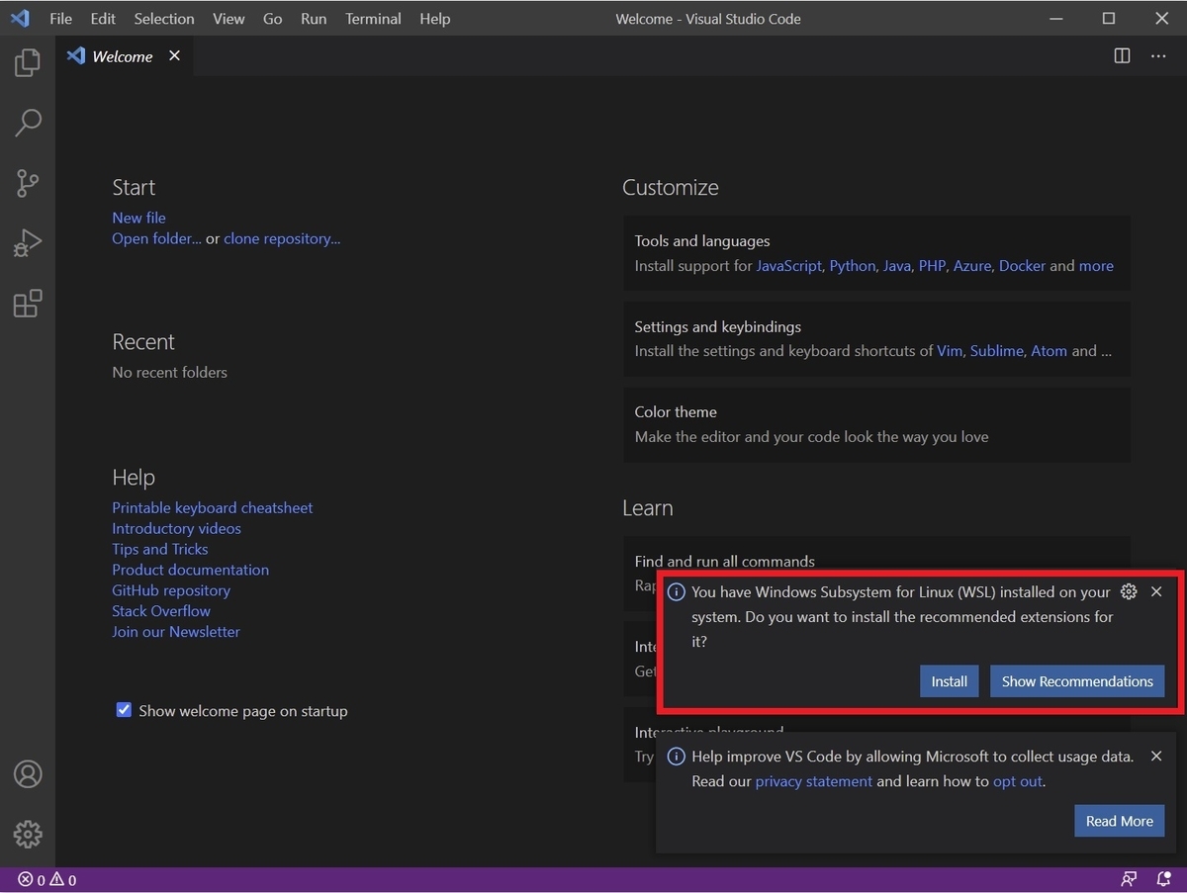The width and height of the screenshot is (1187, 893).
Task: Click the Show Recommendations button
Action: pos(1077,681)
